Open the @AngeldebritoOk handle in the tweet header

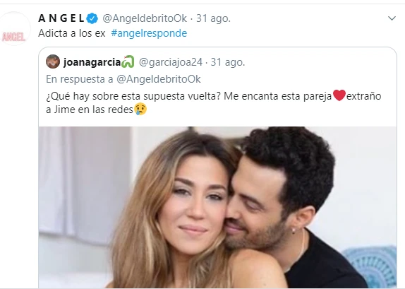tap(145, 18)
